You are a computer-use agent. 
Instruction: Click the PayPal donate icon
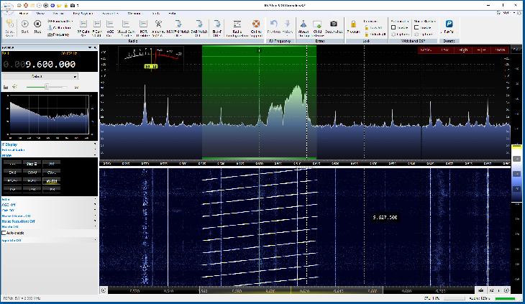[448, 24]
